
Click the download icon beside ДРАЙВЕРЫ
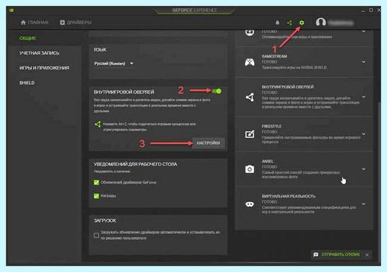pyautogui.click(x=62, y=23)
